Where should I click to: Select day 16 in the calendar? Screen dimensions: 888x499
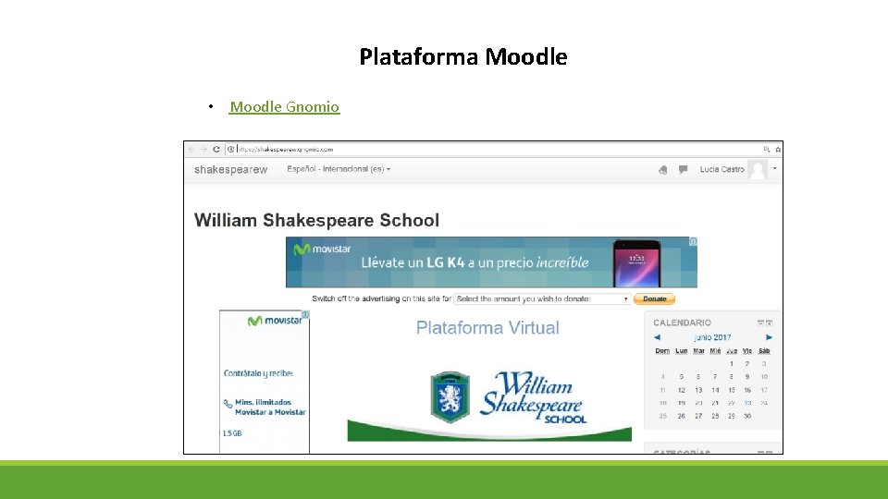[x=747, y=390]
